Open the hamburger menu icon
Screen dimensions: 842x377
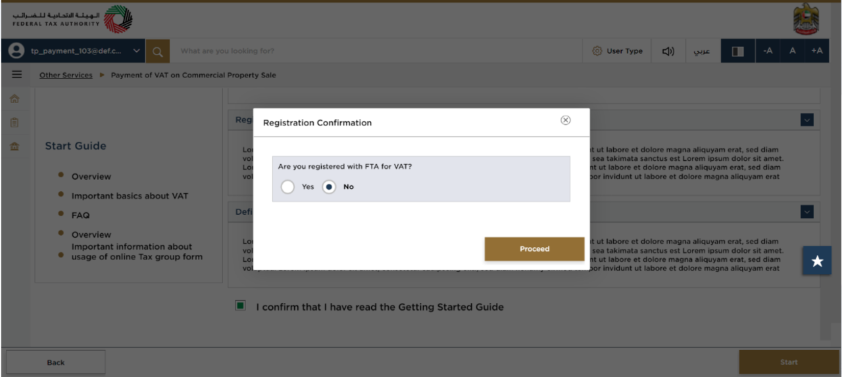16,75
